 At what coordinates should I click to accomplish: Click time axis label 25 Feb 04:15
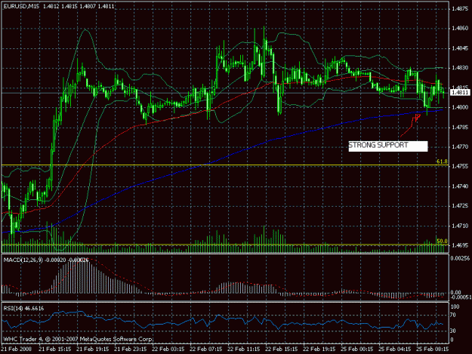[395, 349]
